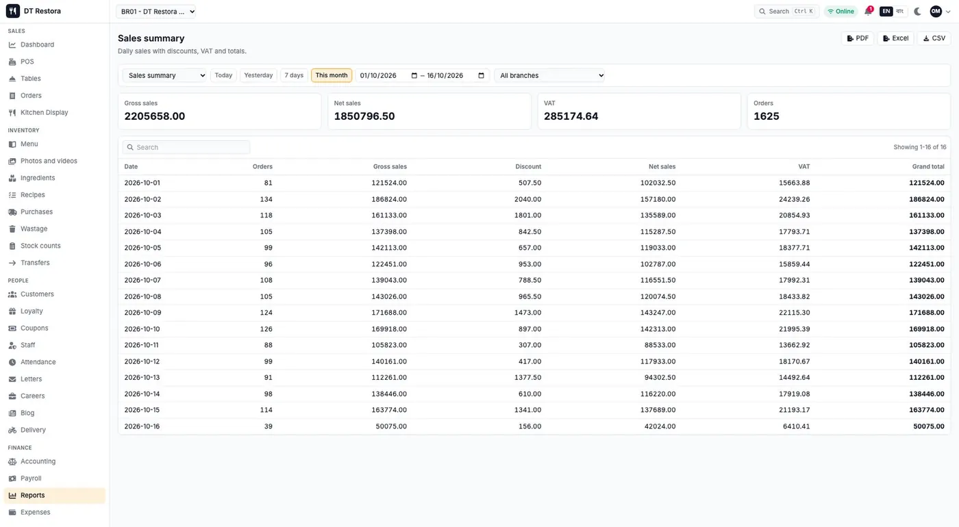Click the POS sidebar icon

(12, 62)
